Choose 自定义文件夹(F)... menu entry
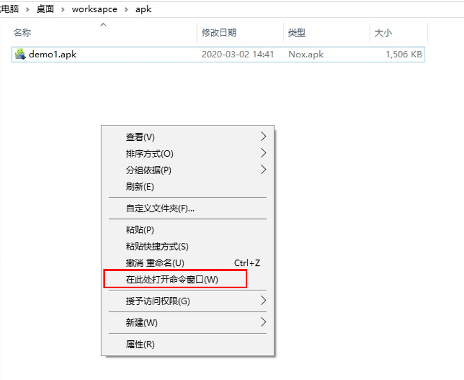This screenshot has height=380, width=464. [x=188, y=209]
